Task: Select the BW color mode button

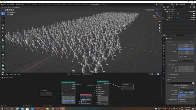Action: (181, 92)
